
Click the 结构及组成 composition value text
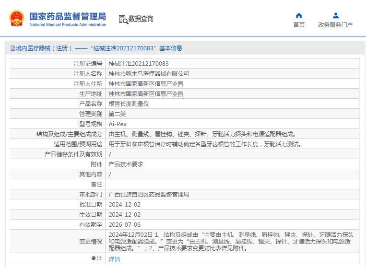(x=202, y=134)
